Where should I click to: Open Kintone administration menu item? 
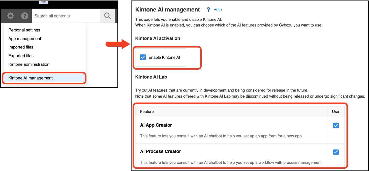pyautogui.click(x=29, y=64)
